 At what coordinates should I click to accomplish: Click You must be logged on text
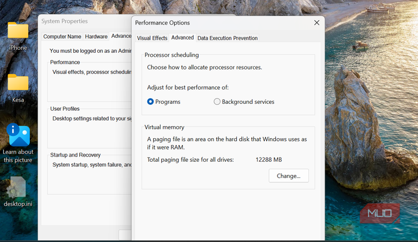(x=91, y=51)
